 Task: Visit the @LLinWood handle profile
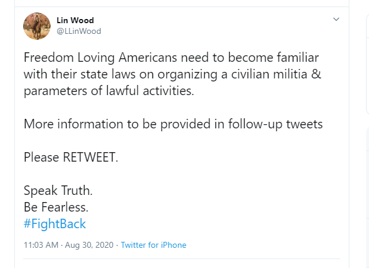coord(79,31)
